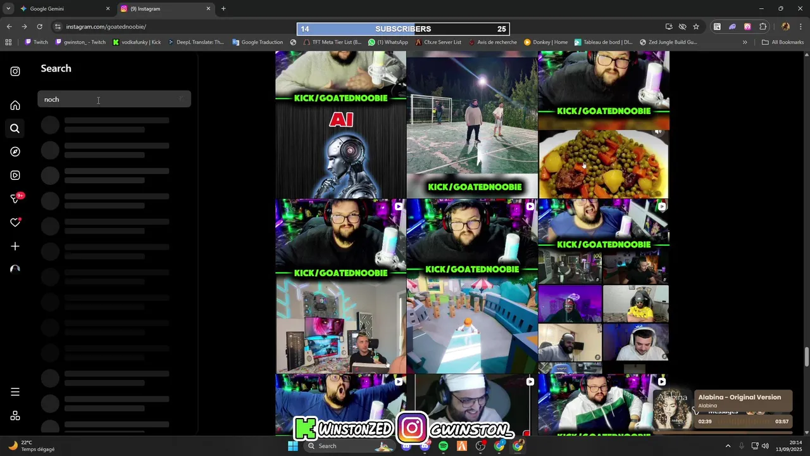This screenshot has width=810, height=456.
Task: Open the Twitch bookmark
Action: (36, 42)
